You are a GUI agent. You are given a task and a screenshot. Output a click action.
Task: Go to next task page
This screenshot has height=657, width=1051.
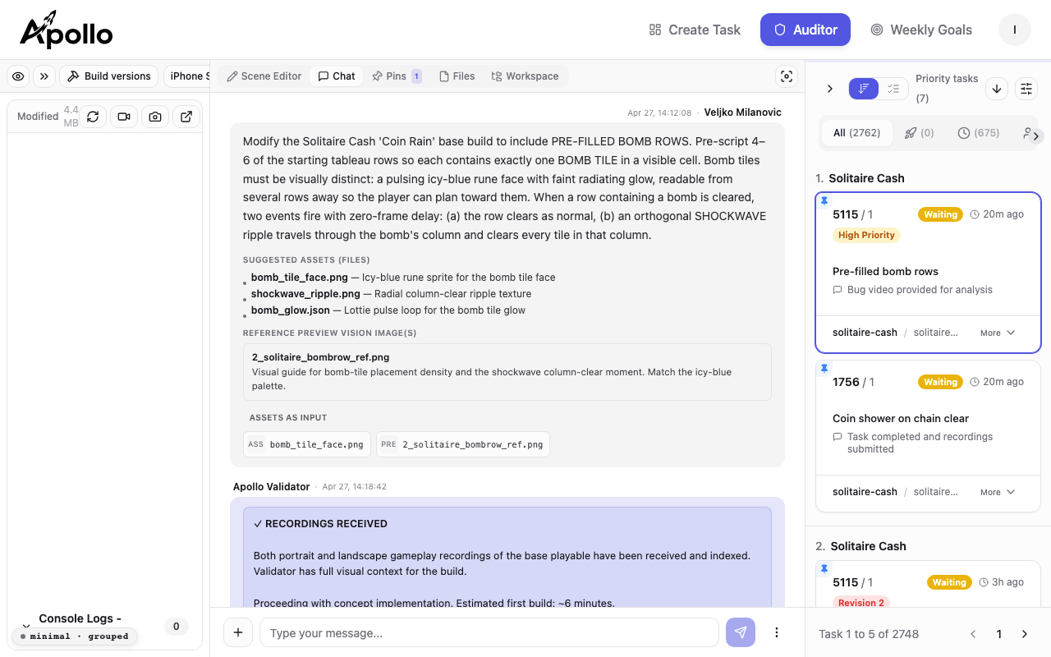(1025, 634)
